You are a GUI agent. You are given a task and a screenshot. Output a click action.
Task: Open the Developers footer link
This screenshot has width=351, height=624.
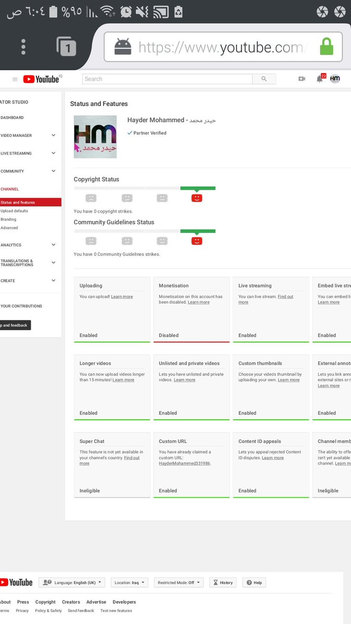coord(124,602)
